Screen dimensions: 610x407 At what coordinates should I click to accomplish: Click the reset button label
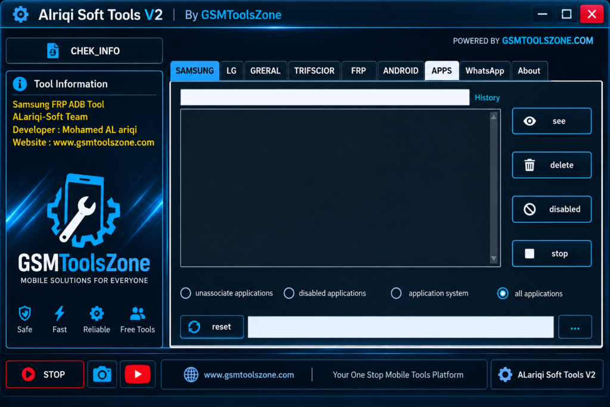222,327
